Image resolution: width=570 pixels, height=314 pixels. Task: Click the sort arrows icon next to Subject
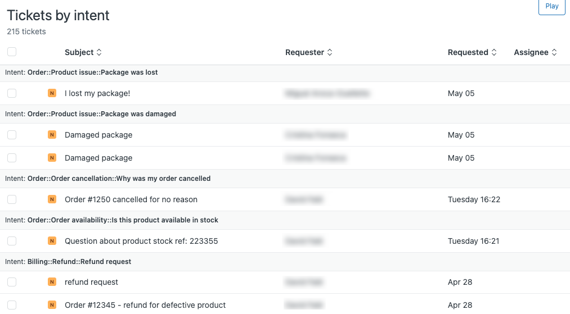tap(99, 52)
